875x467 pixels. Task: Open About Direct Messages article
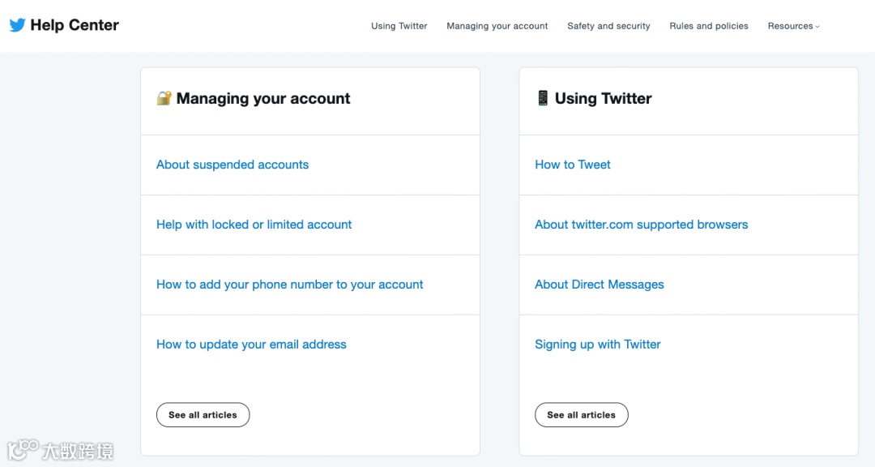600,285
